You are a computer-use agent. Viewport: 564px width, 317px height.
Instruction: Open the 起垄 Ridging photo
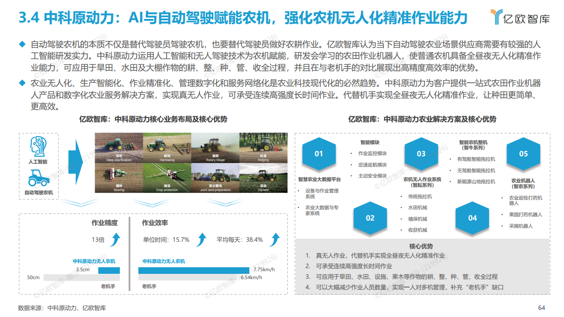click(263, 148)
